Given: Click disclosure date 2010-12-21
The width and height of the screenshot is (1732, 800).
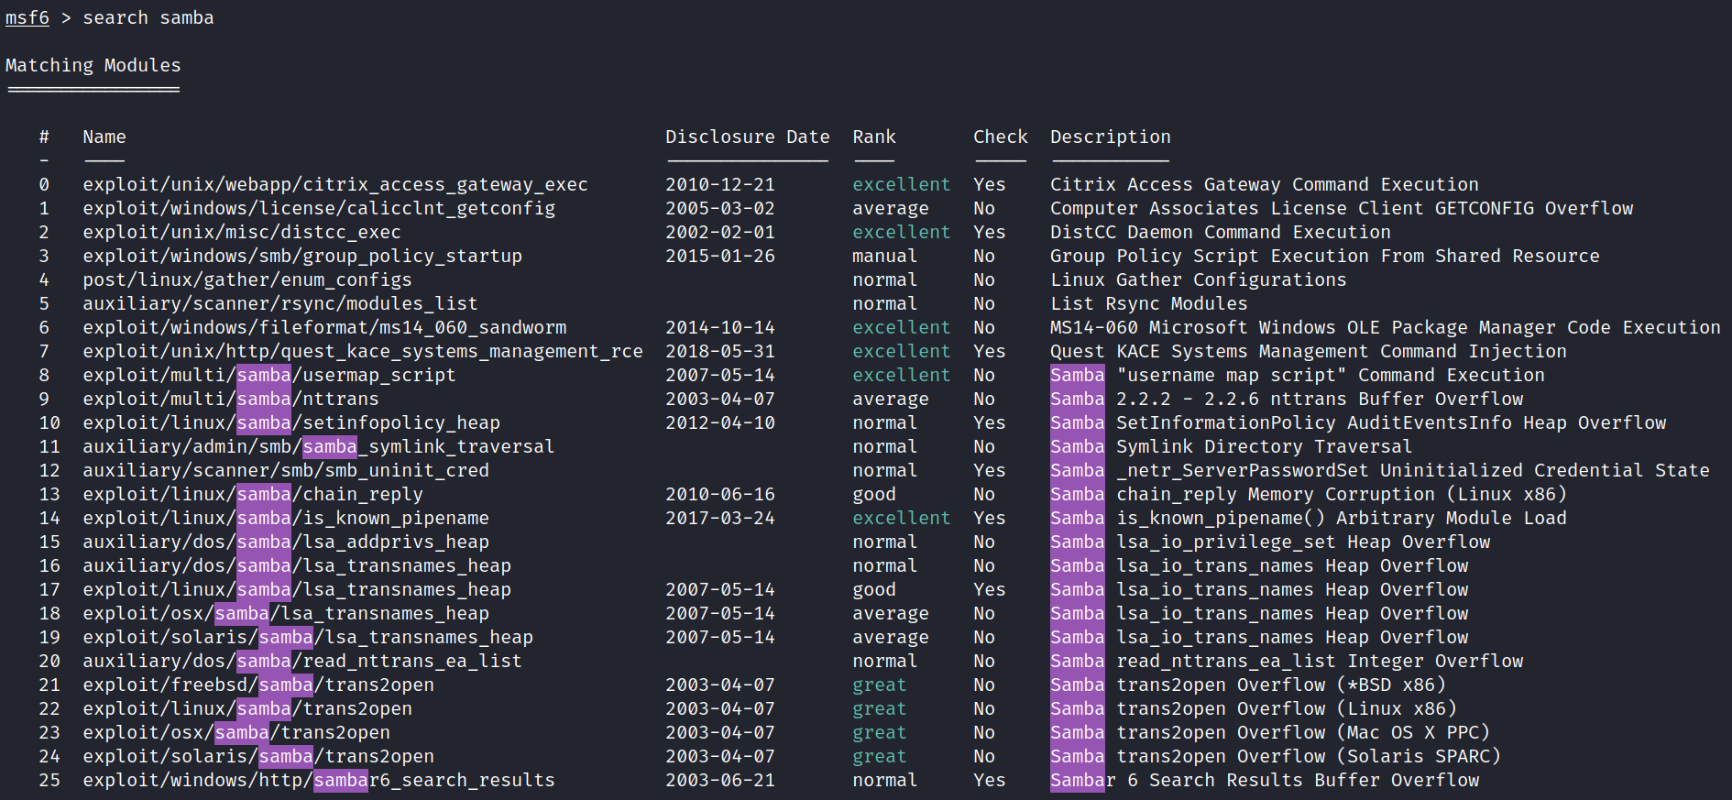Looking at the screenshot, I should (x=720, y=184).
